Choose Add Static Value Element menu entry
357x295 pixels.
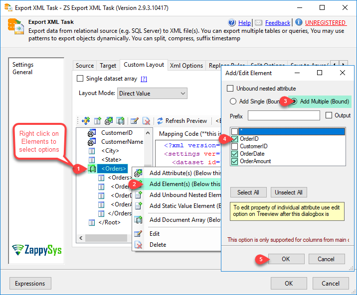point(177,206)
